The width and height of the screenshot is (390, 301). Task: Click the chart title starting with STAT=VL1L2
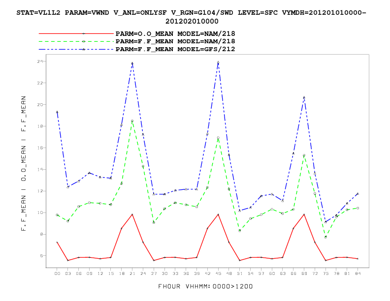click(191, 17)
